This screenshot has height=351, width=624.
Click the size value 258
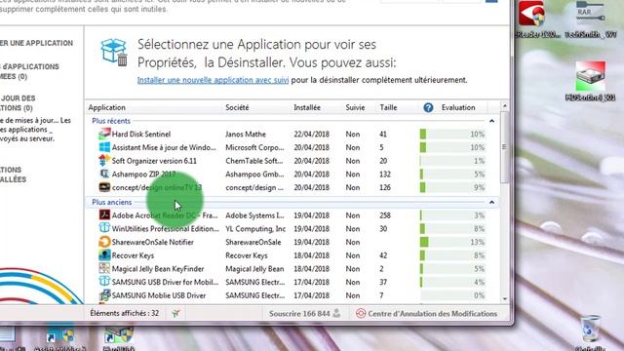[x=385, y=215]
